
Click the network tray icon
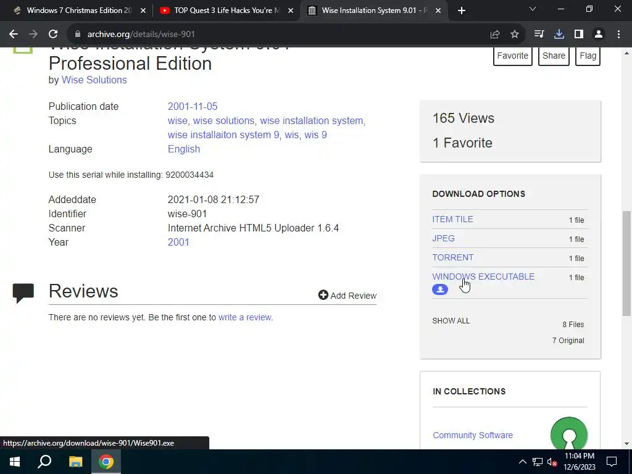(538, 462)
